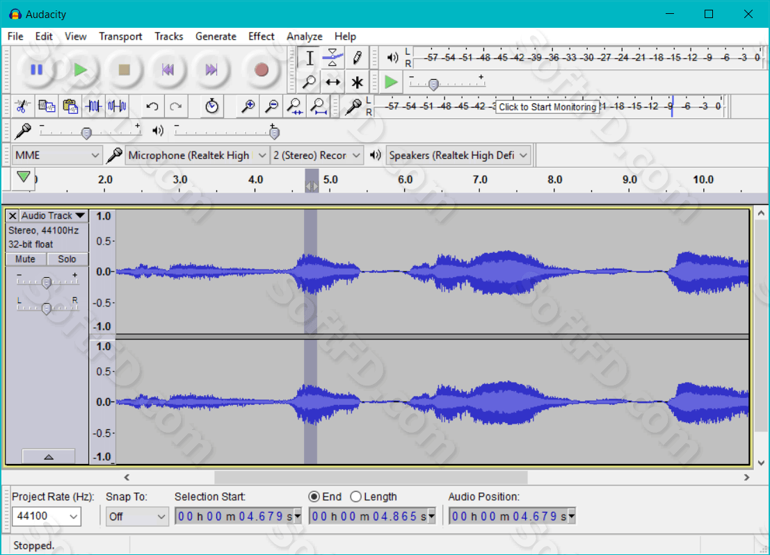Click the Fit Project zoom icon

[318, 106]
